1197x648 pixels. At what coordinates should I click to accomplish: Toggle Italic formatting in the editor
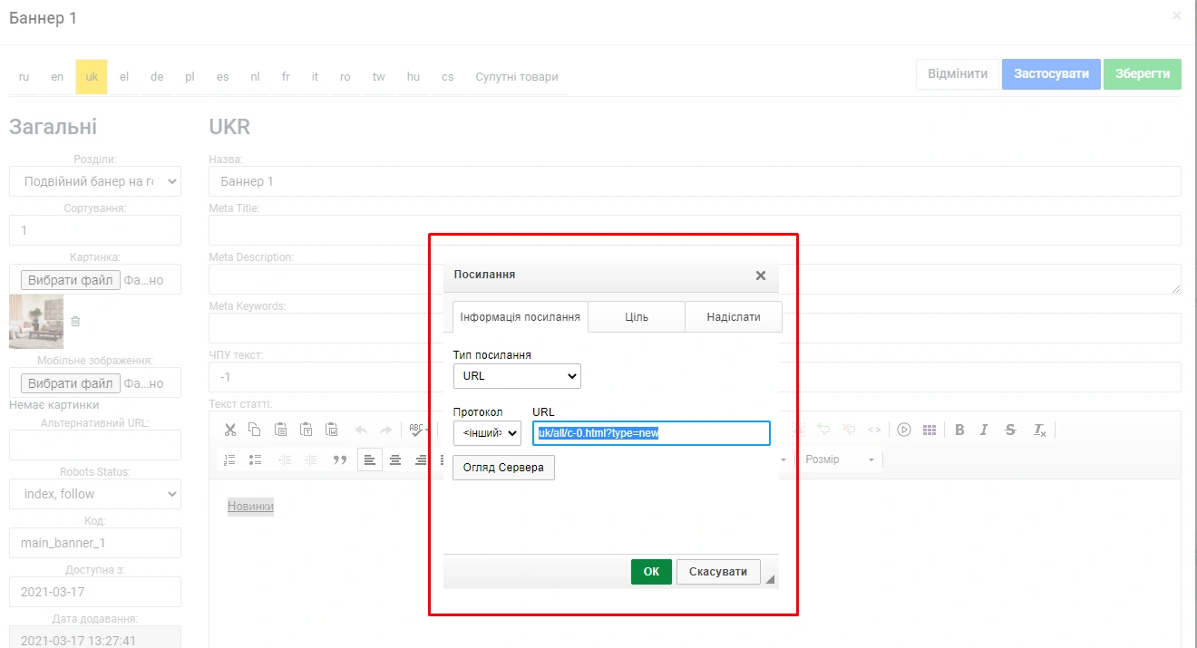pyautogui.click(x=985, y=430)
